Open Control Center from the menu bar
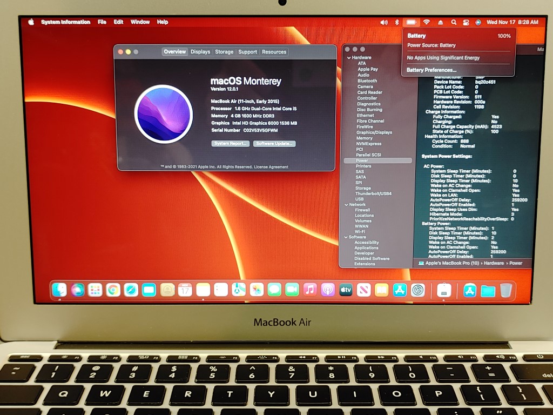 466,22
